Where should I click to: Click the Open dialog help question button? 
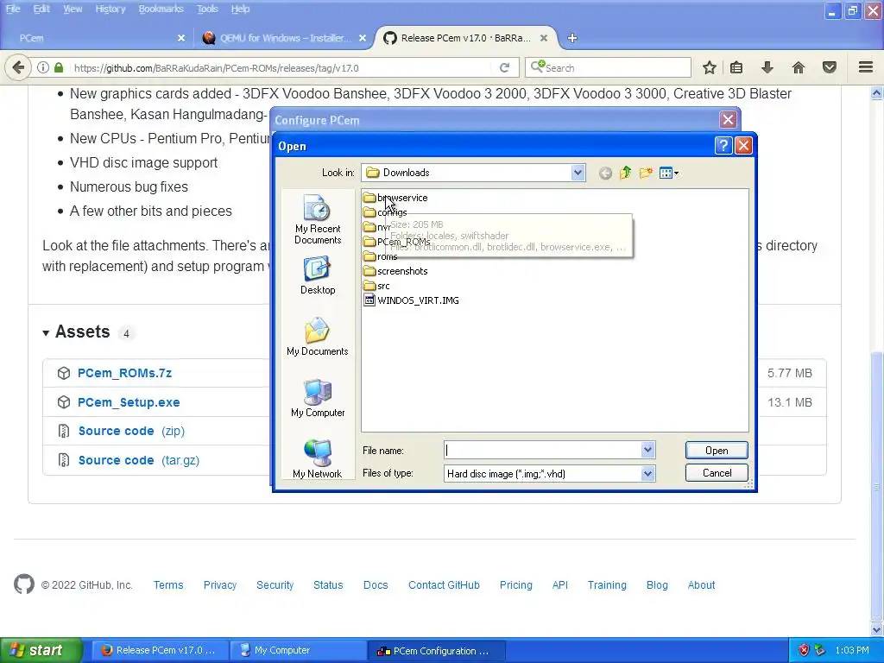(x=723, y=145)
